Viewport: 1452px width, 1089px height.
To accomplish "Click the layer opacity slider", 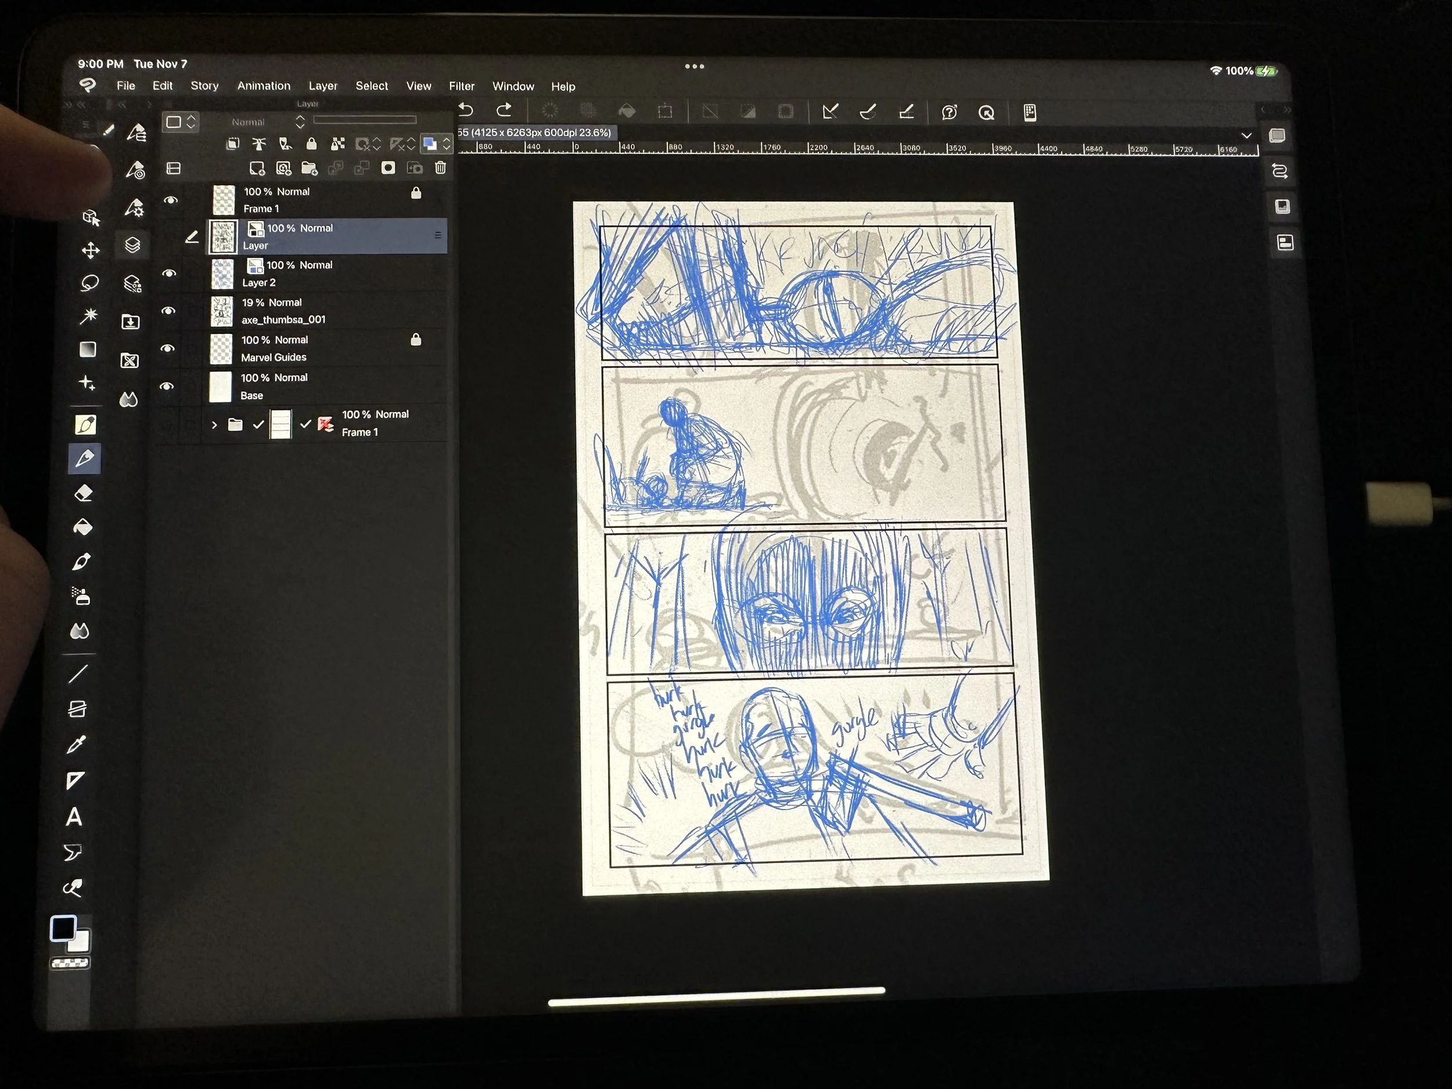I will pos(365,120).
